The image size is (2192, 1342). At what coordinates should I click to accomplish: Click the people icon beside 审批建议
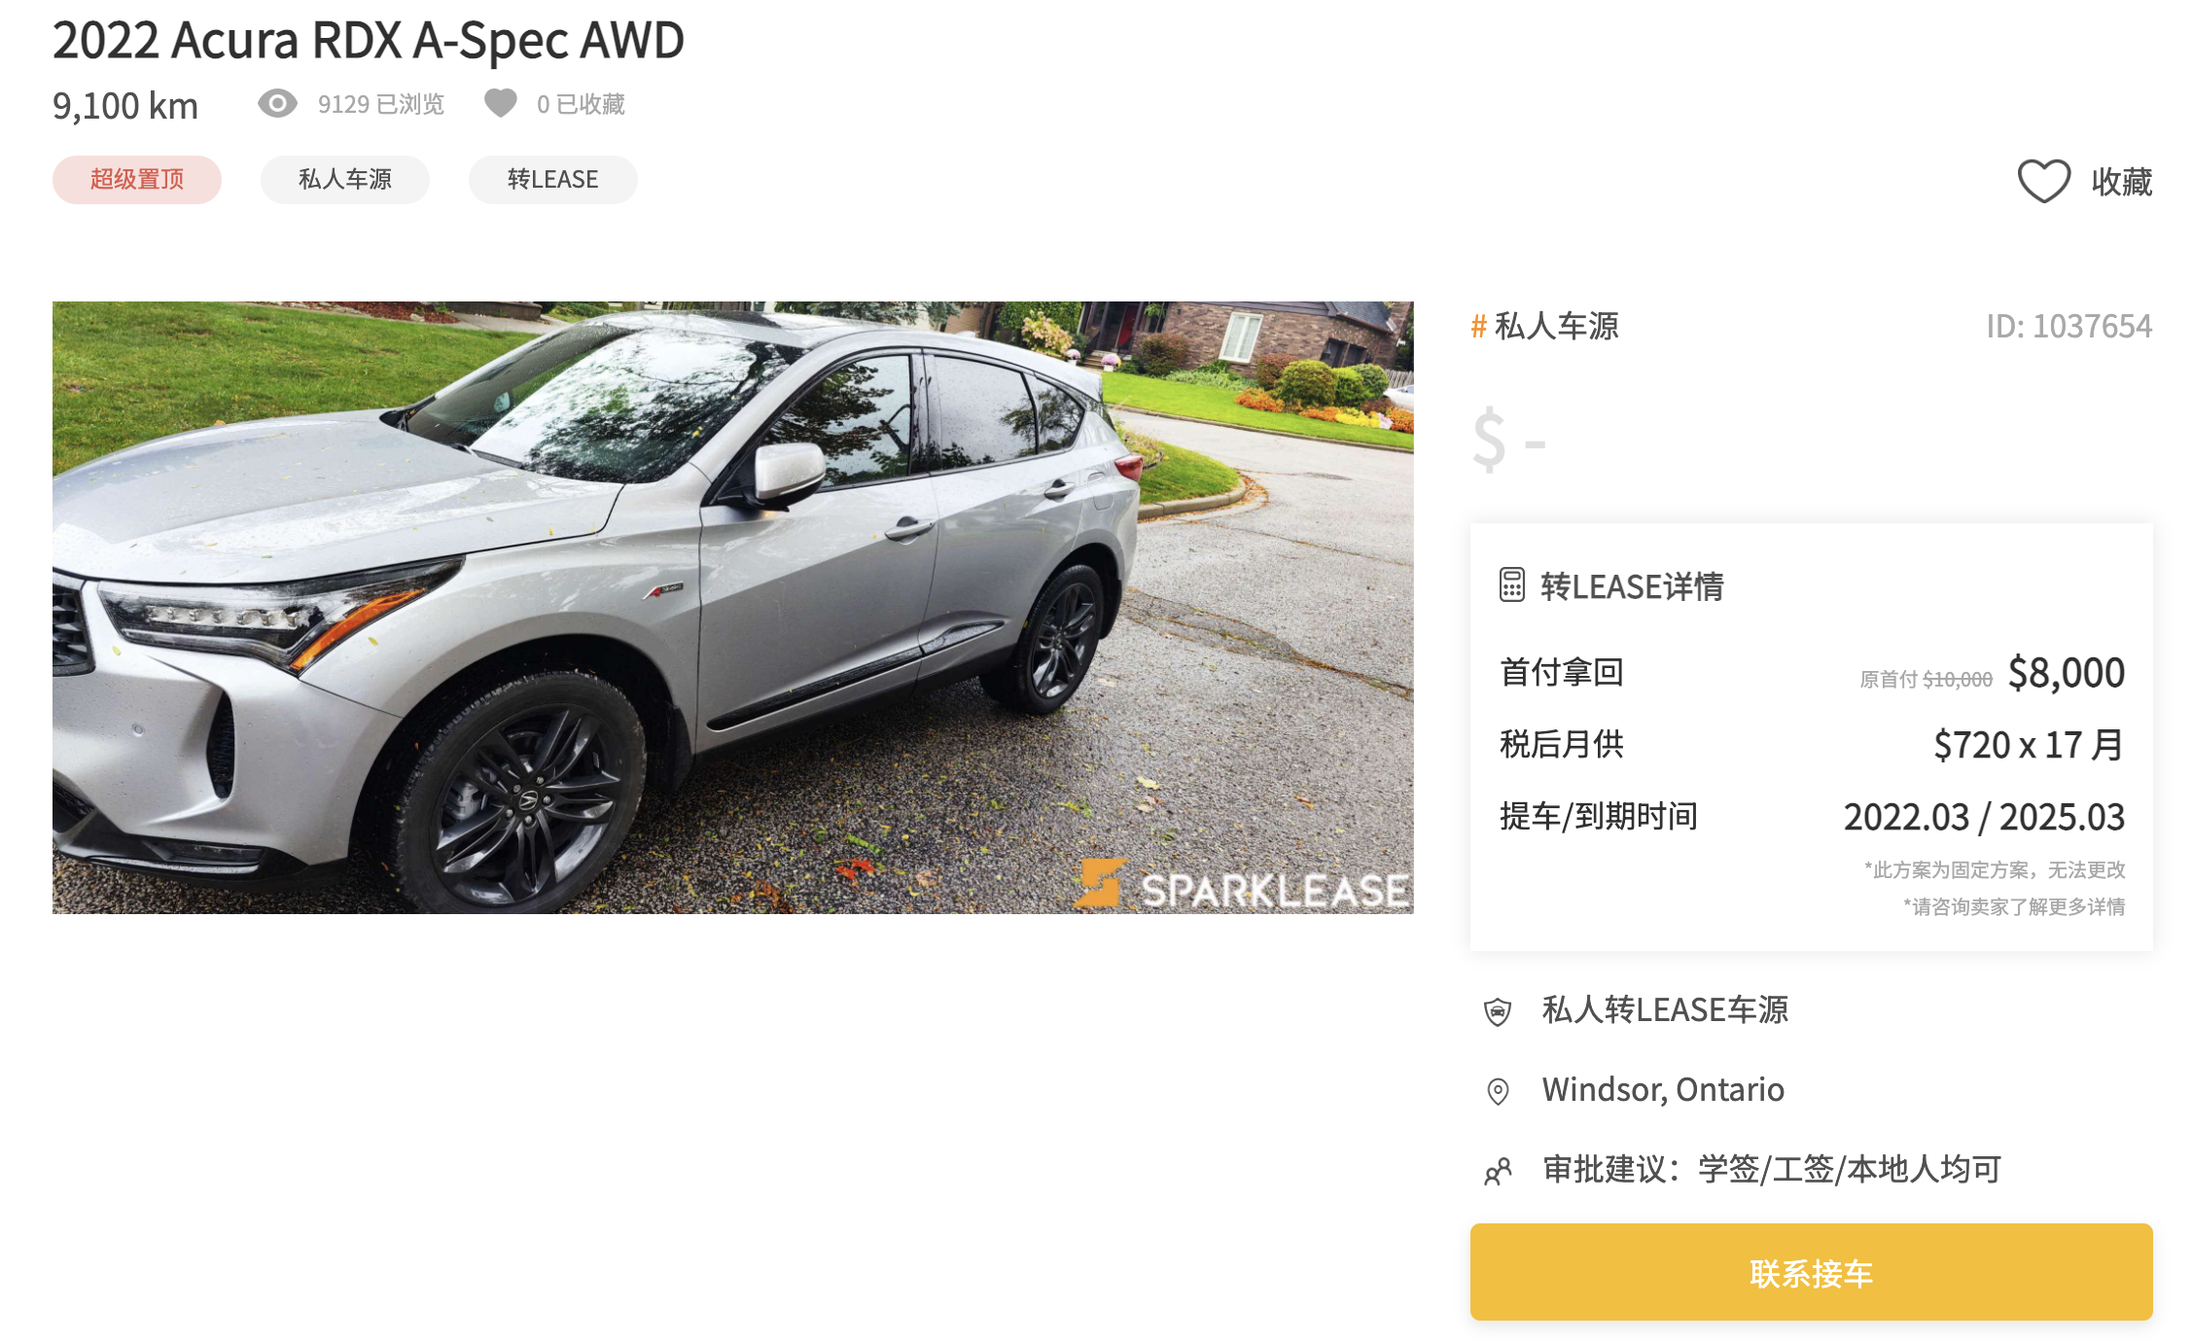coord(1498,1171)
